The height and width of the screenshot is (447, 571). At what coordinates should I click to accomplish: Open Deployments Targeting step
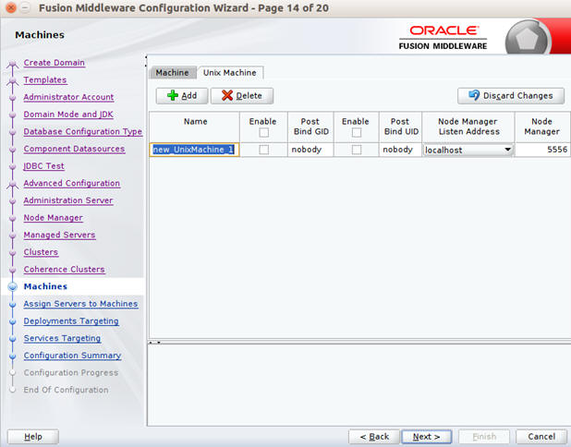71,321
